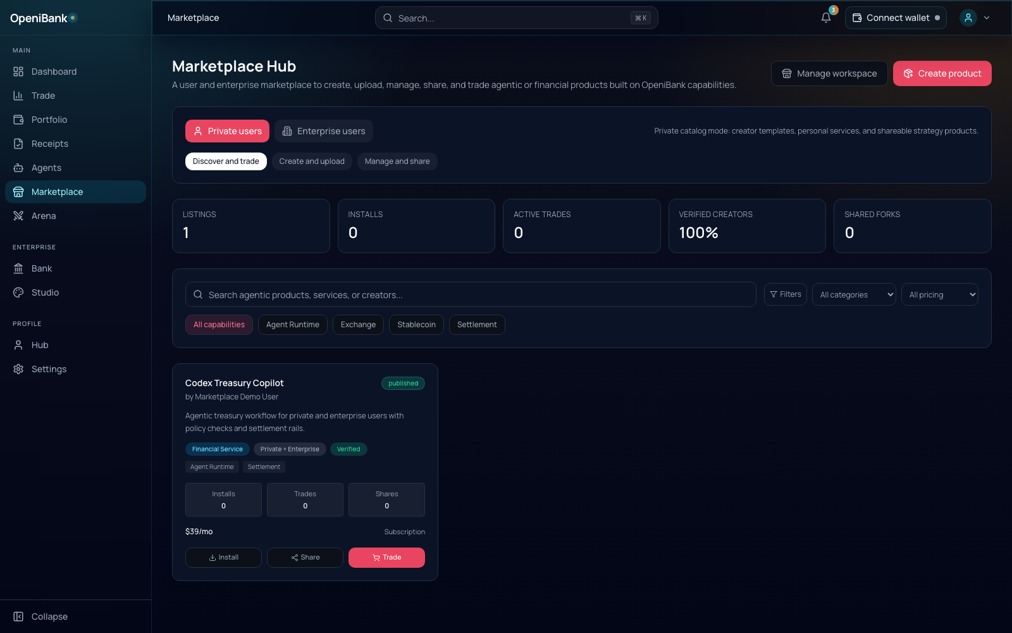Open the Bank section under Enterprise

pyautogui.click(x=40, y=268)
